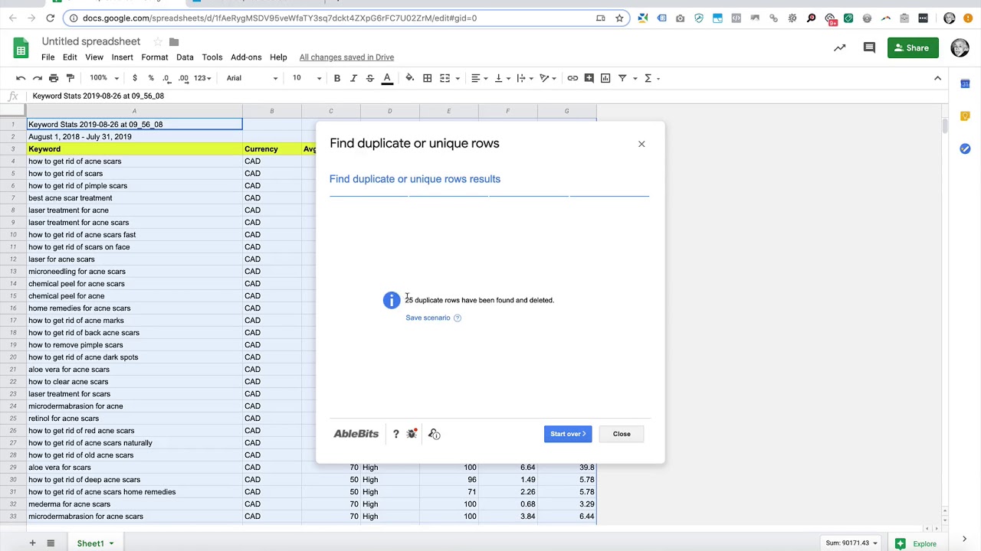
Task: Toggle bold formatting
Action: (x=337, y=78)
